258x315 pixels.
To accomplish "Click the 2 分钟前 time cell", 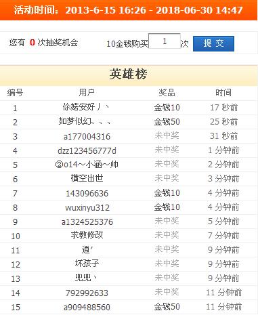I will coord(223,165).
